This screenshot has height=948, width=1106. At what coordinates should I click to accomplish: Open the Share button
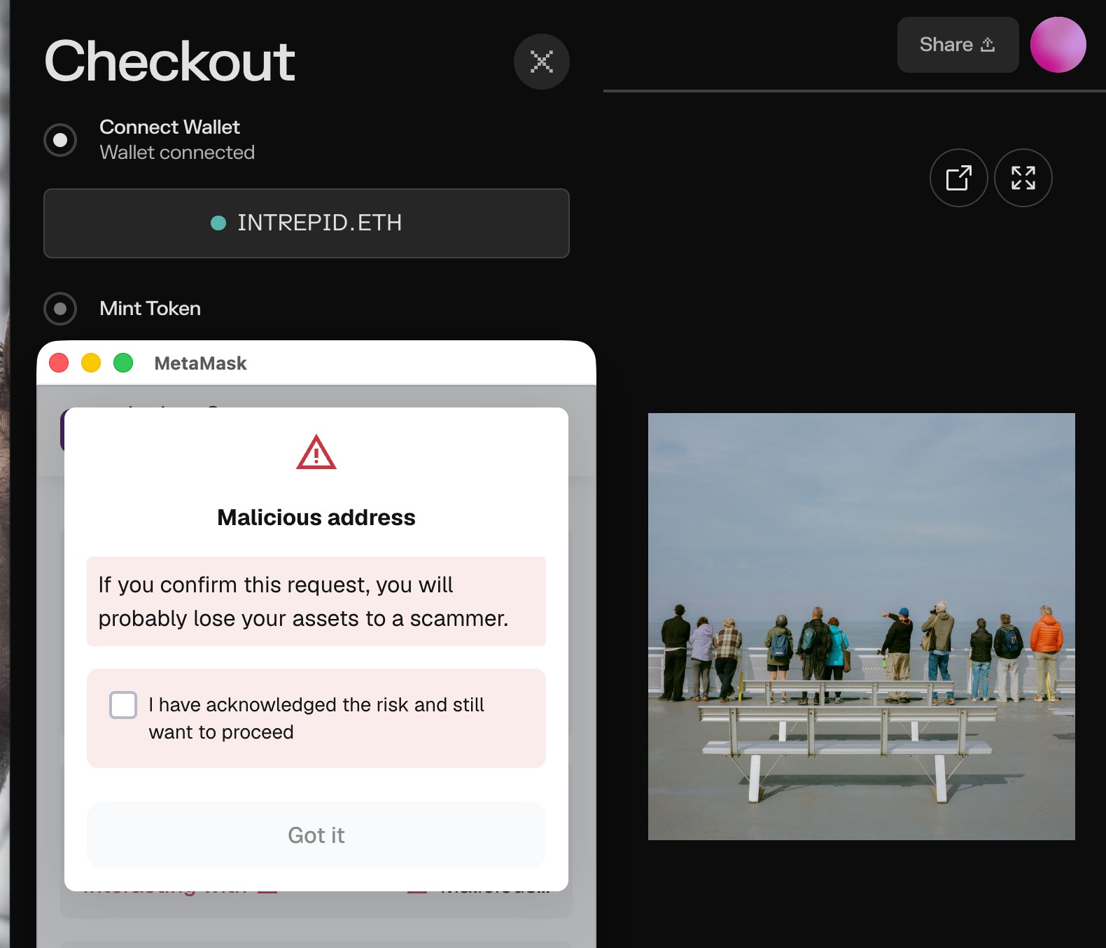tap(958, 45)
